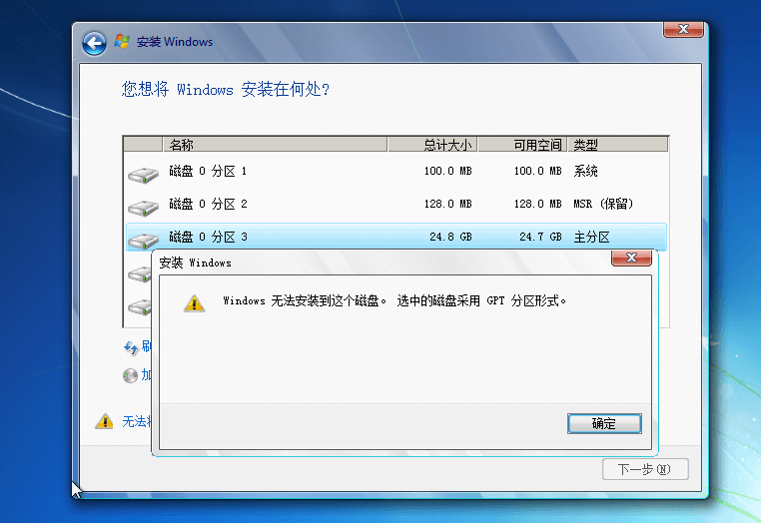The height and width of the screenshot is (523, 761).
Task: Click 128.0 MB total size of 分区 2
Action: (x=448, y=204)
